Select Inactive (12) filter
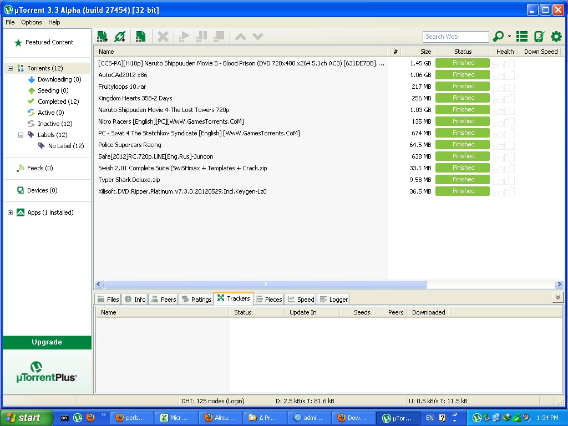Image resolution: width=568 pixels, height=426 pixels. [55, 124]
